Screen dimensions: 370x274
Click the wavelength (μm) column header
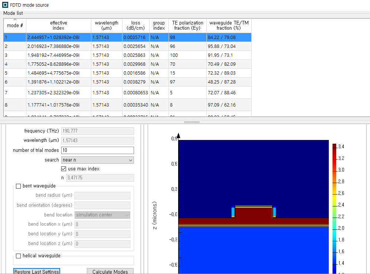(107, 26)
